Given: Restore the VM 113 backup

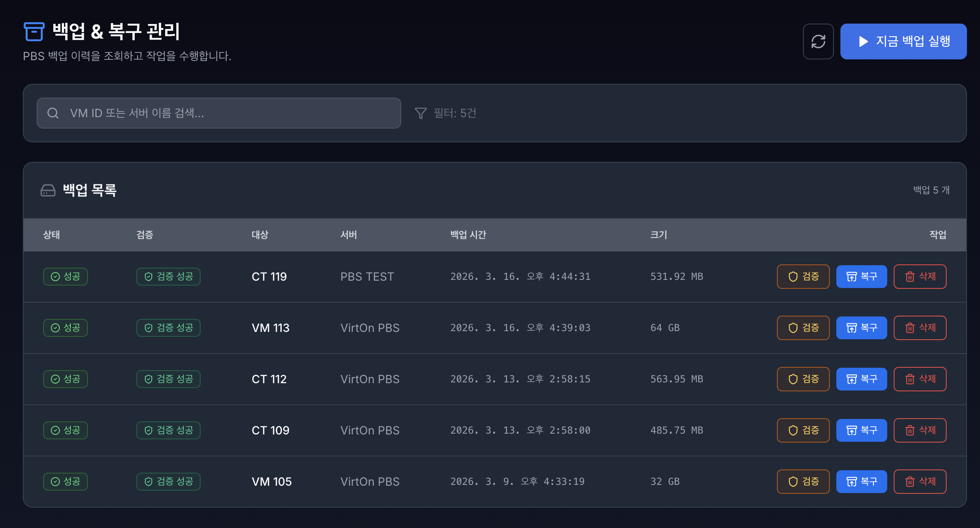Looking at the screenshot, I should pos(861,328).
